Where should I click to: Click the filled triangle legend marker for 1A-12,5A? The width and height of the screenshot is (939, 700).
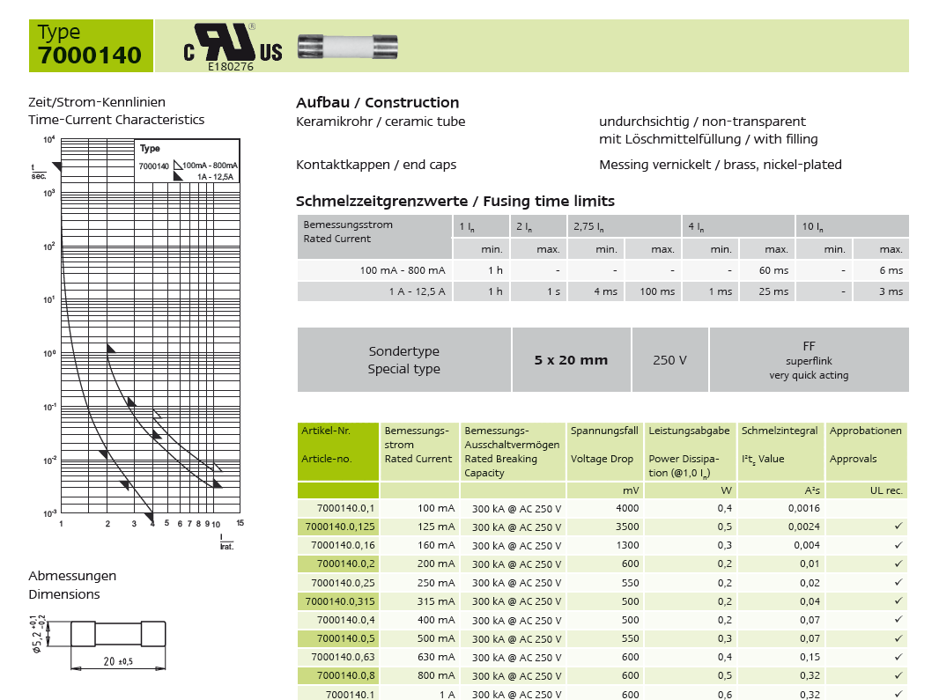point(178,176)
